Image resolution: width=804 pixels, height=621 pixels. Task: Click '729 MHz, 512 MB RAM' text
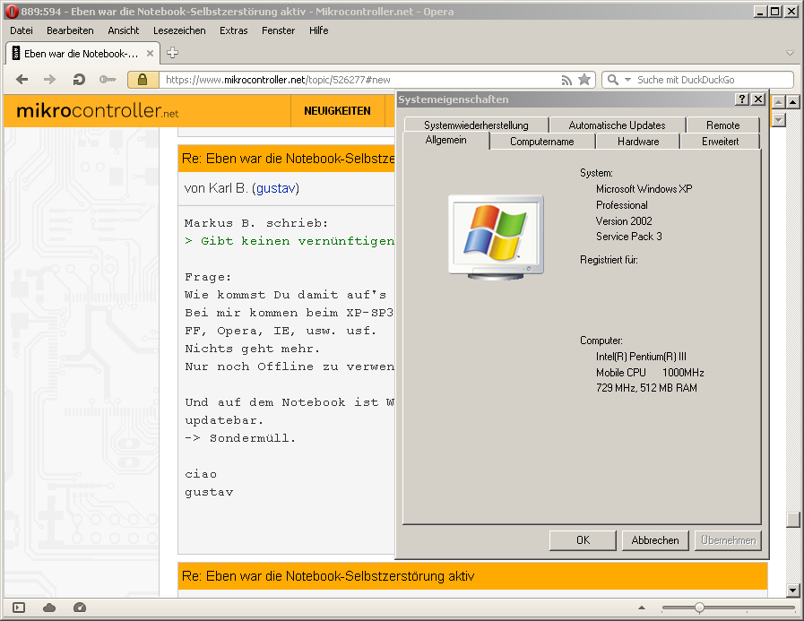click(646, 388)
